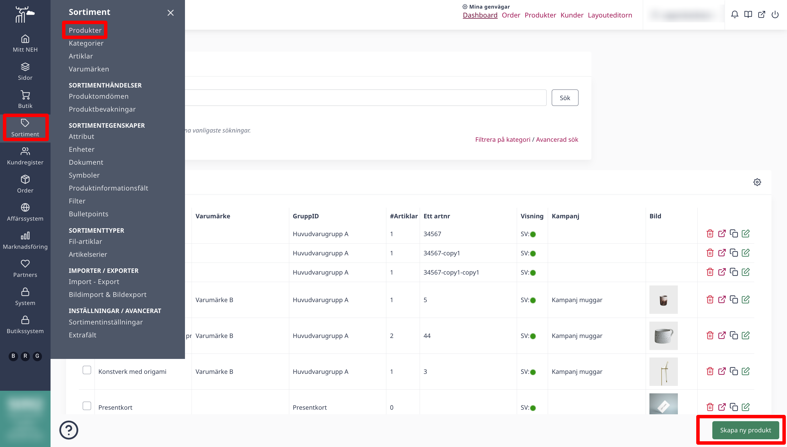Open the Marknadsföring chart section
The height and width of the screenshot is (447, 787).
pyautogui.click(x=25, y=241)
